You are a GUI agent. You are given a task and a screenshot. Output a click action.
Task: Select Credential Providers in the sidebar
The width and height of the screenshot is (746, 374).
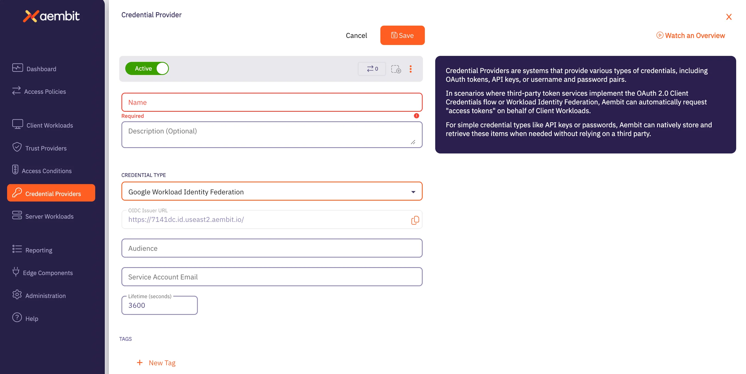tap(53, 194)
